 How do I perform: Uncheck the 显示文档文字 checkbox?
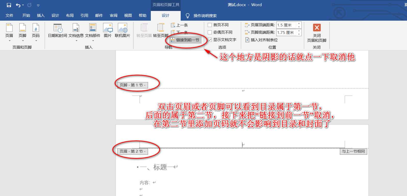pyautogui.click(x=210, y=40)
